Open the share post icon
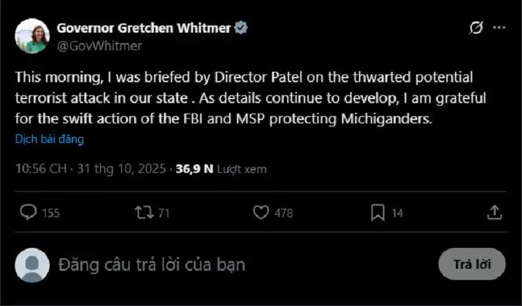This screenshot has height=306, width=522. [x=495, y=212]
